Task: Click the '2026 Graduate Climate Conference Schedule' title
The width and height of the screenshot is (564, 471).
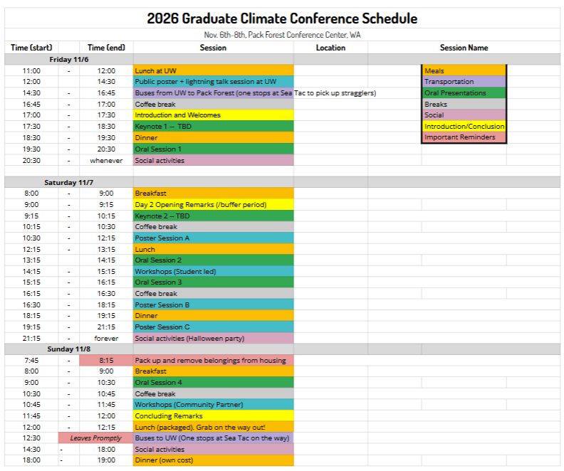Action: pyautogui.click(x=282, y=18)
